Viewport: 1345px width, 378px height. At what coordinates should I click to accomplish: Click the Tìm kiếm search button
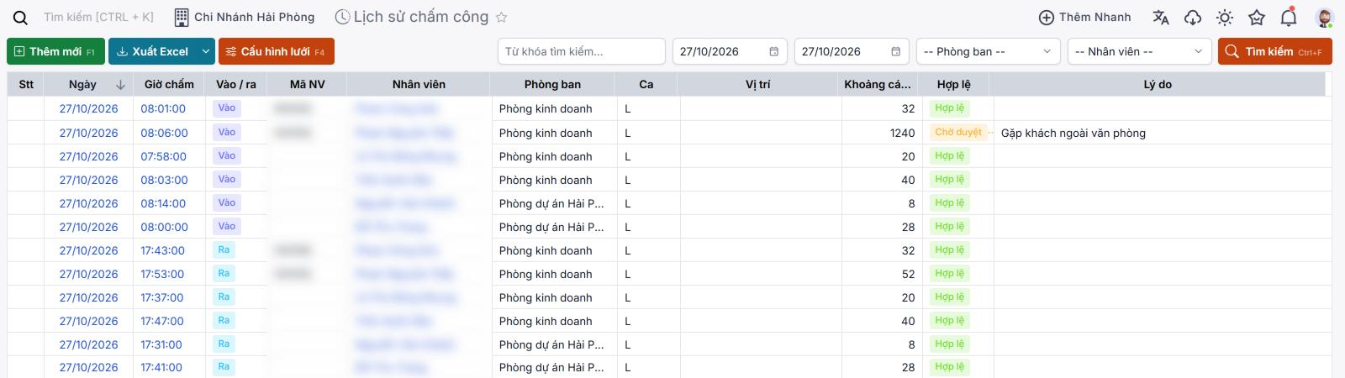point(1274,51)
